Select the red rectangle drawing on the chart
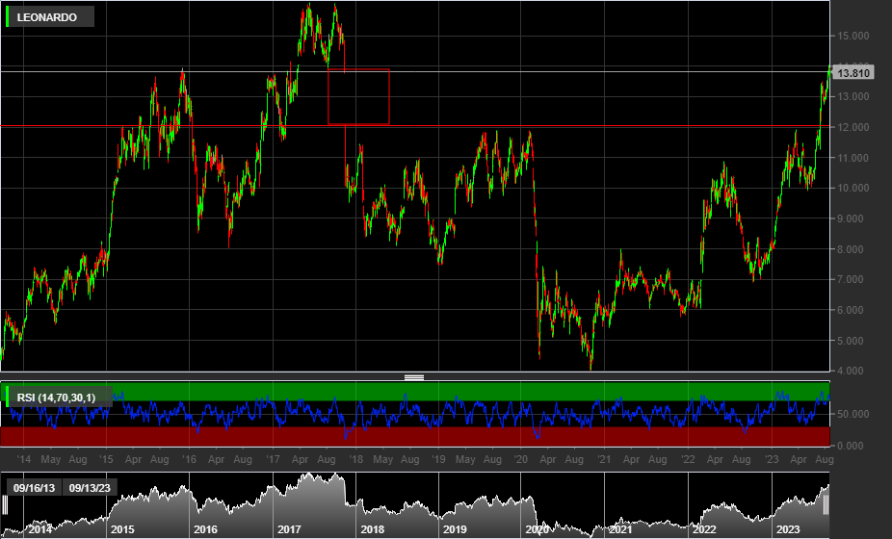The image size is (892, 539). click(x=358, y=69)
